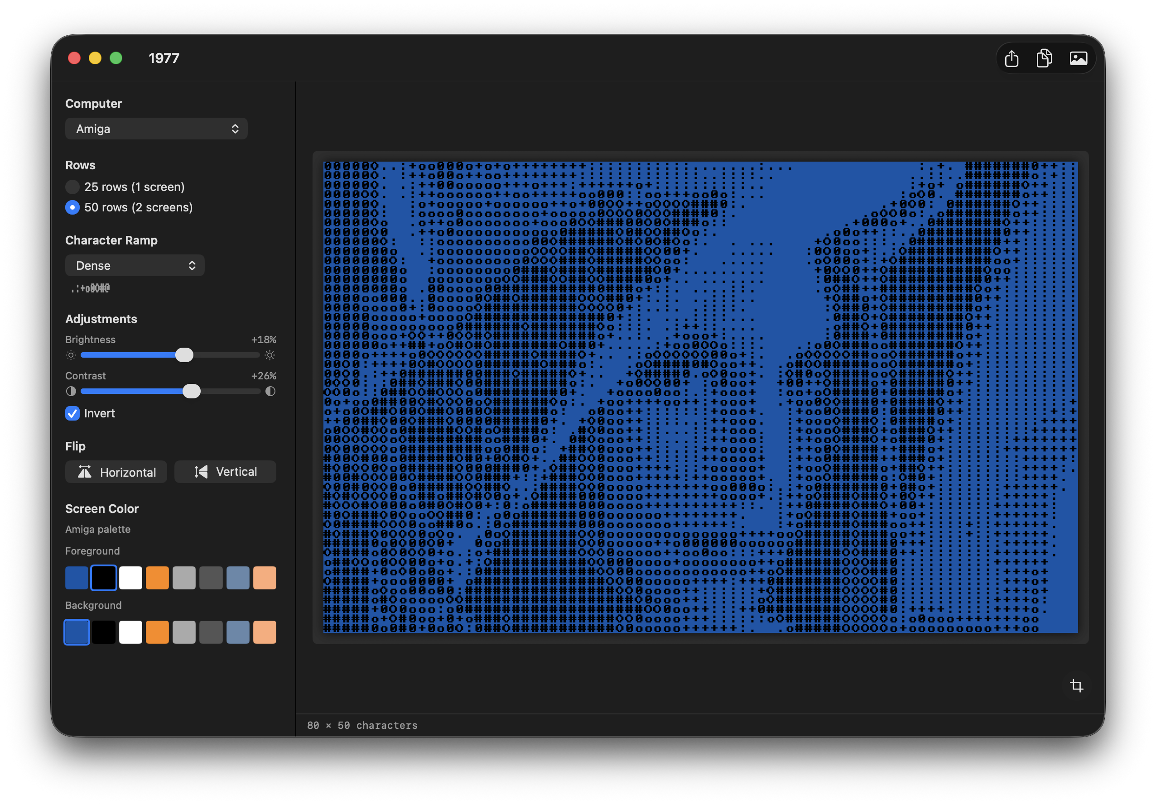Open the Computer dropdown showing Amiga
The height and width of the screenshot is (804, 1156).
[x=157, y=129]
